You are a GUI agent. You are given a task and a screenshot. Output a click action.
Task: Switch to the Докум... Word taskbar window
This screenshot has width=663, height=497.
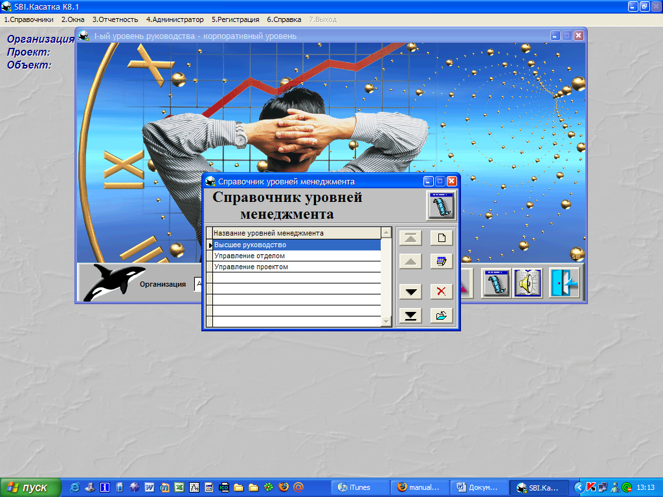(x=479, y=487)
